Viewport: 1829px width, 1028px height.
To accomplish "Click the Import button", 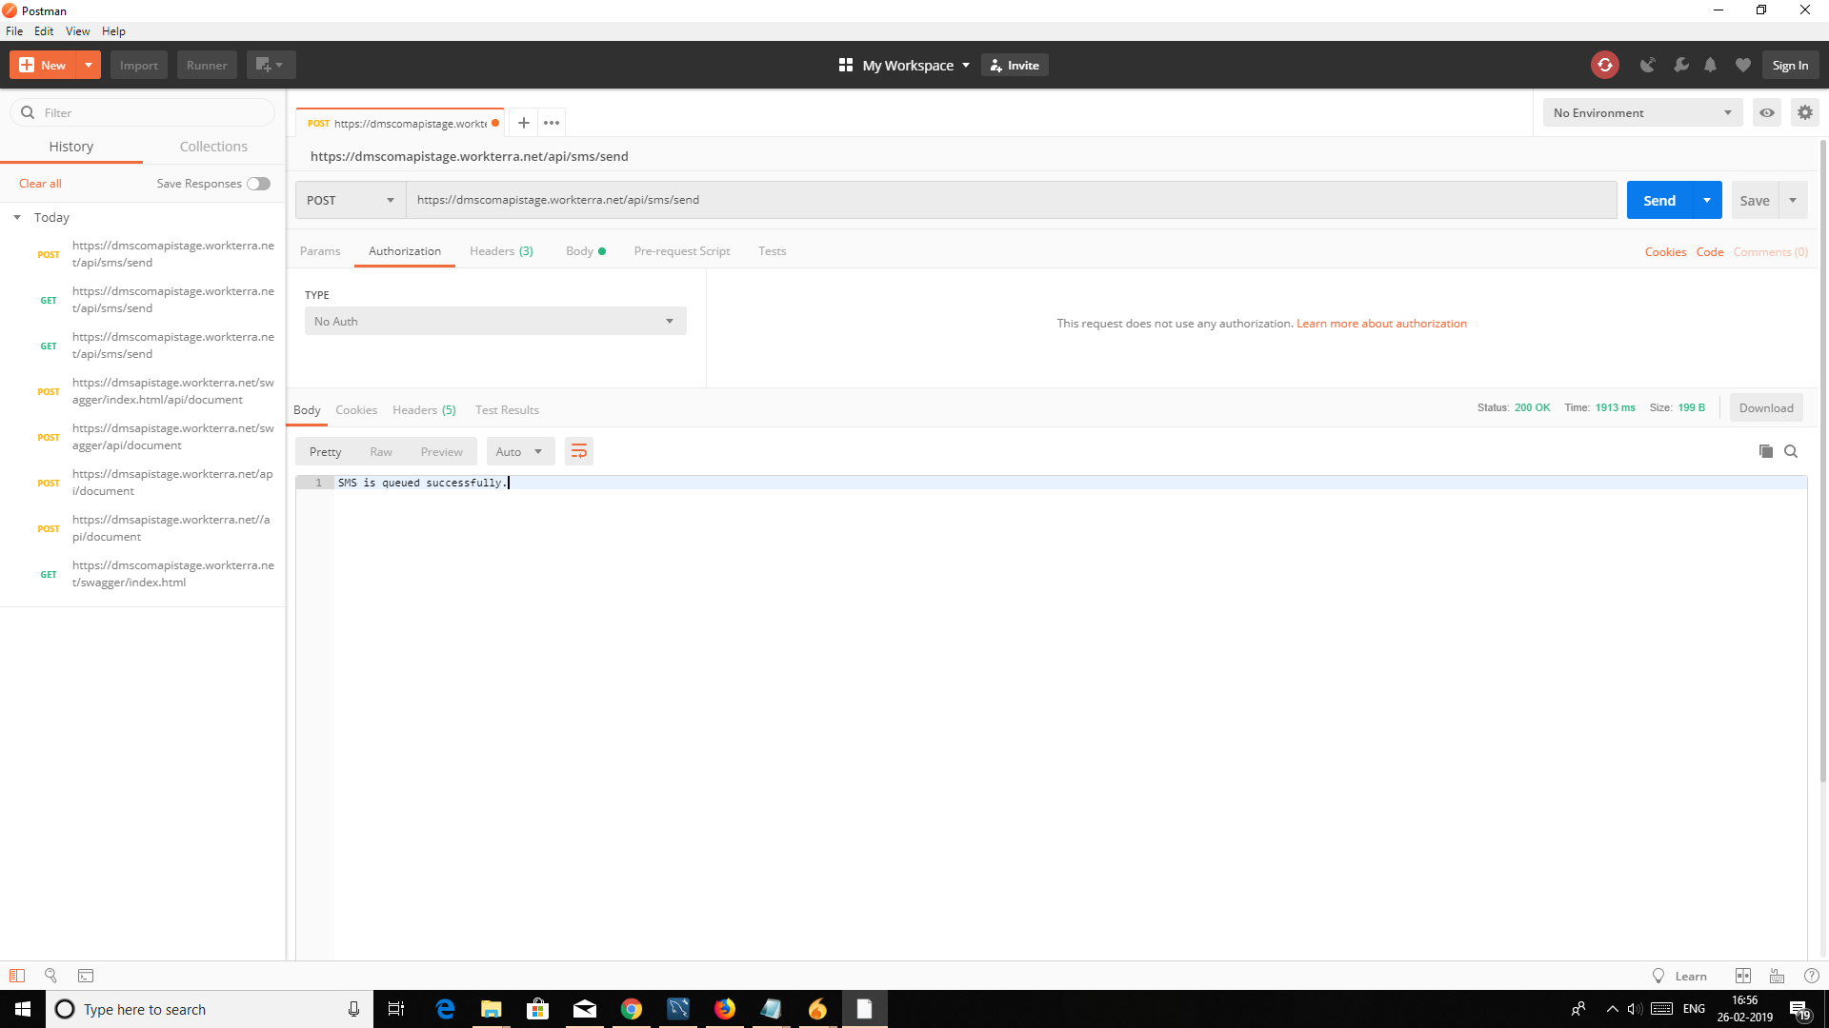I will pyautogui.click(x=139, y=65).
